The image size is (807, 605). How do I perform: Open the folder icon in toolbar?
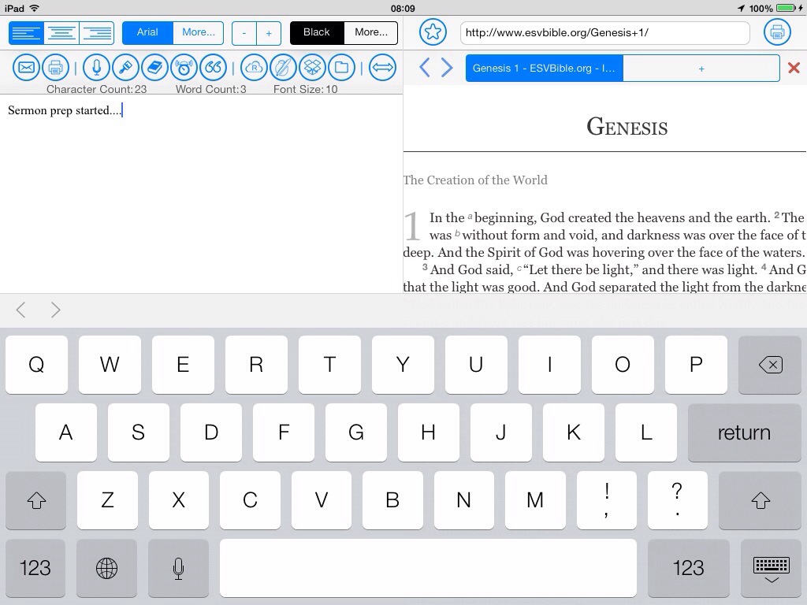coord(341,68)
